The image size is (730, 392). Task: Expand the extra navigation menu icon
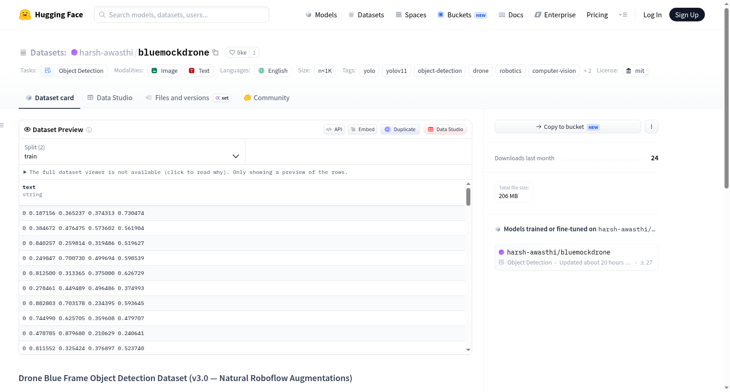tap(623, 15)
